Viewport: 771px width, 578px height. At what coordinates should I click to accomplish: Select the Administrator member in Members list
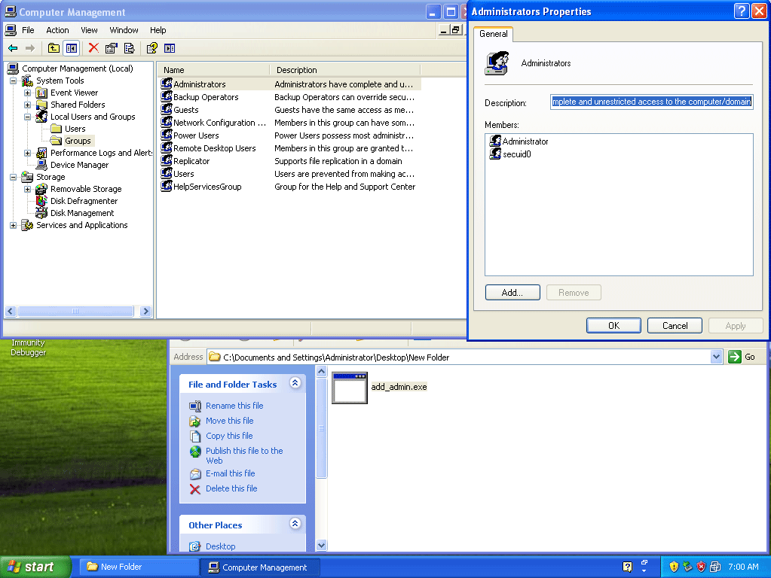pyautogui.click(x=519, y=141)
